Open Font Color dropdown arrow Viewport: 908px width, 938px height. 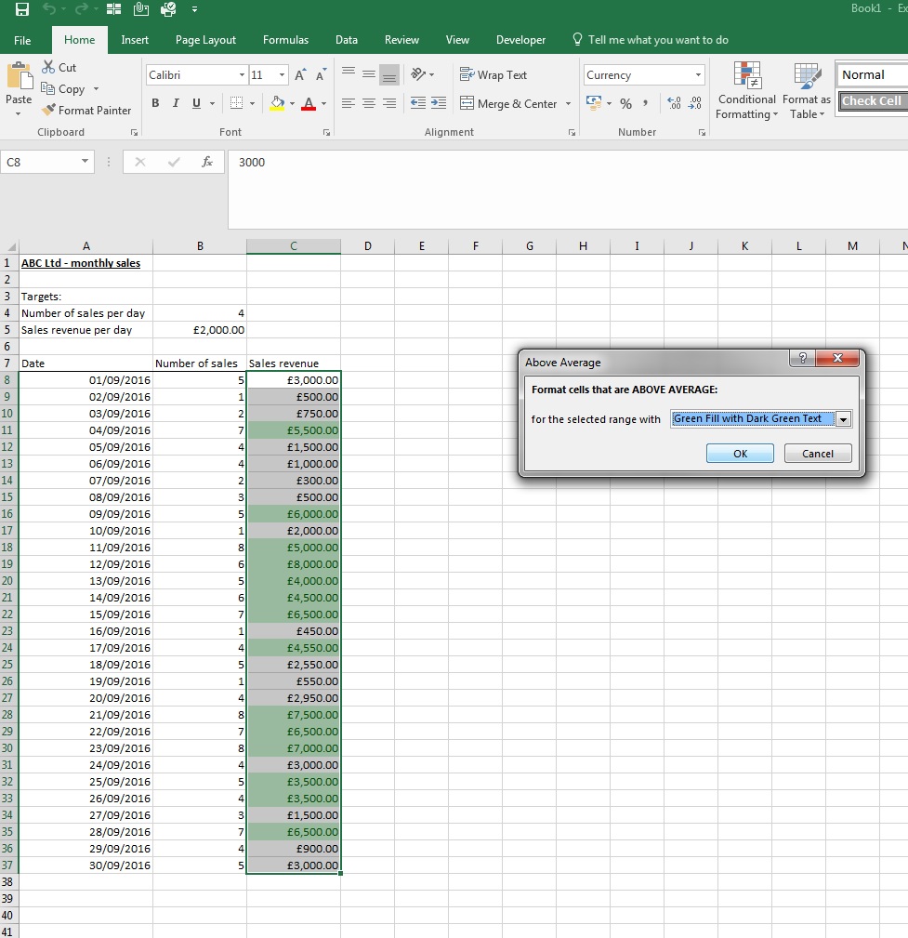tap(323, 103)
